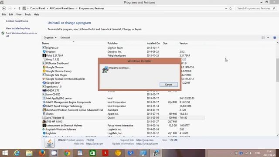Select the iTunes program icon
279x157 pixels.
[x=44, y=114]
